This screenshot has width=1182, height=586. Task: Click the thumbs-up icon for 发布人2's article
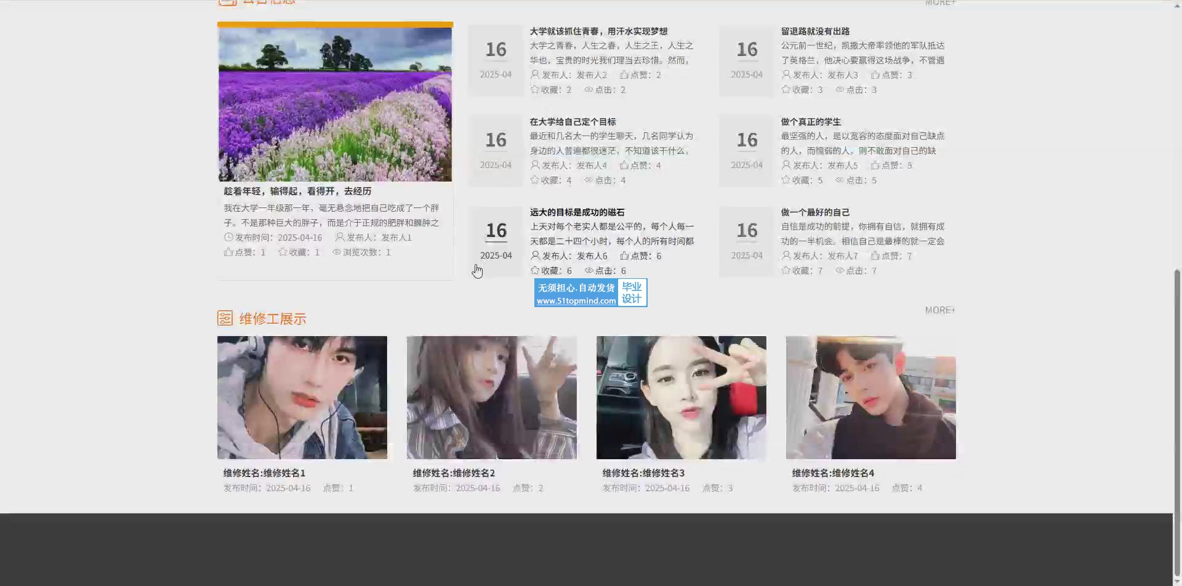coord(624,75)
